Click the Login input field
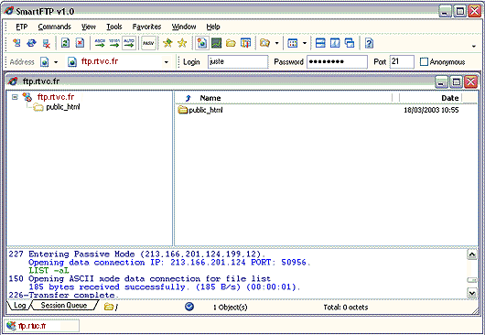The height and width of the screenshot is (335, 485). tap(238, 61)
